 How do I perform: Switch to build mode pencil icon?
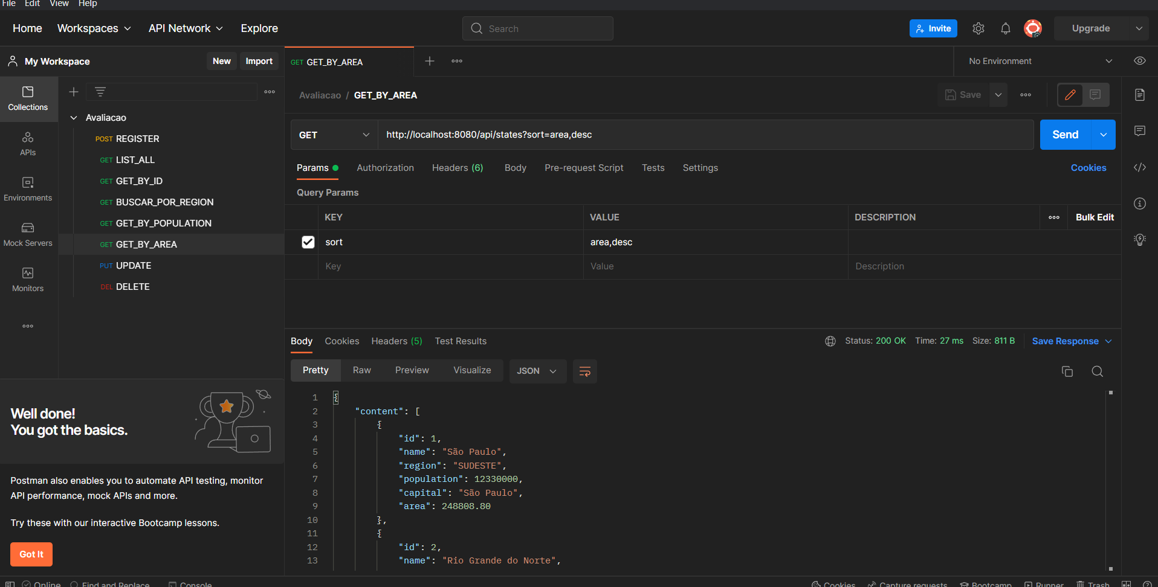coord(1070,95)
